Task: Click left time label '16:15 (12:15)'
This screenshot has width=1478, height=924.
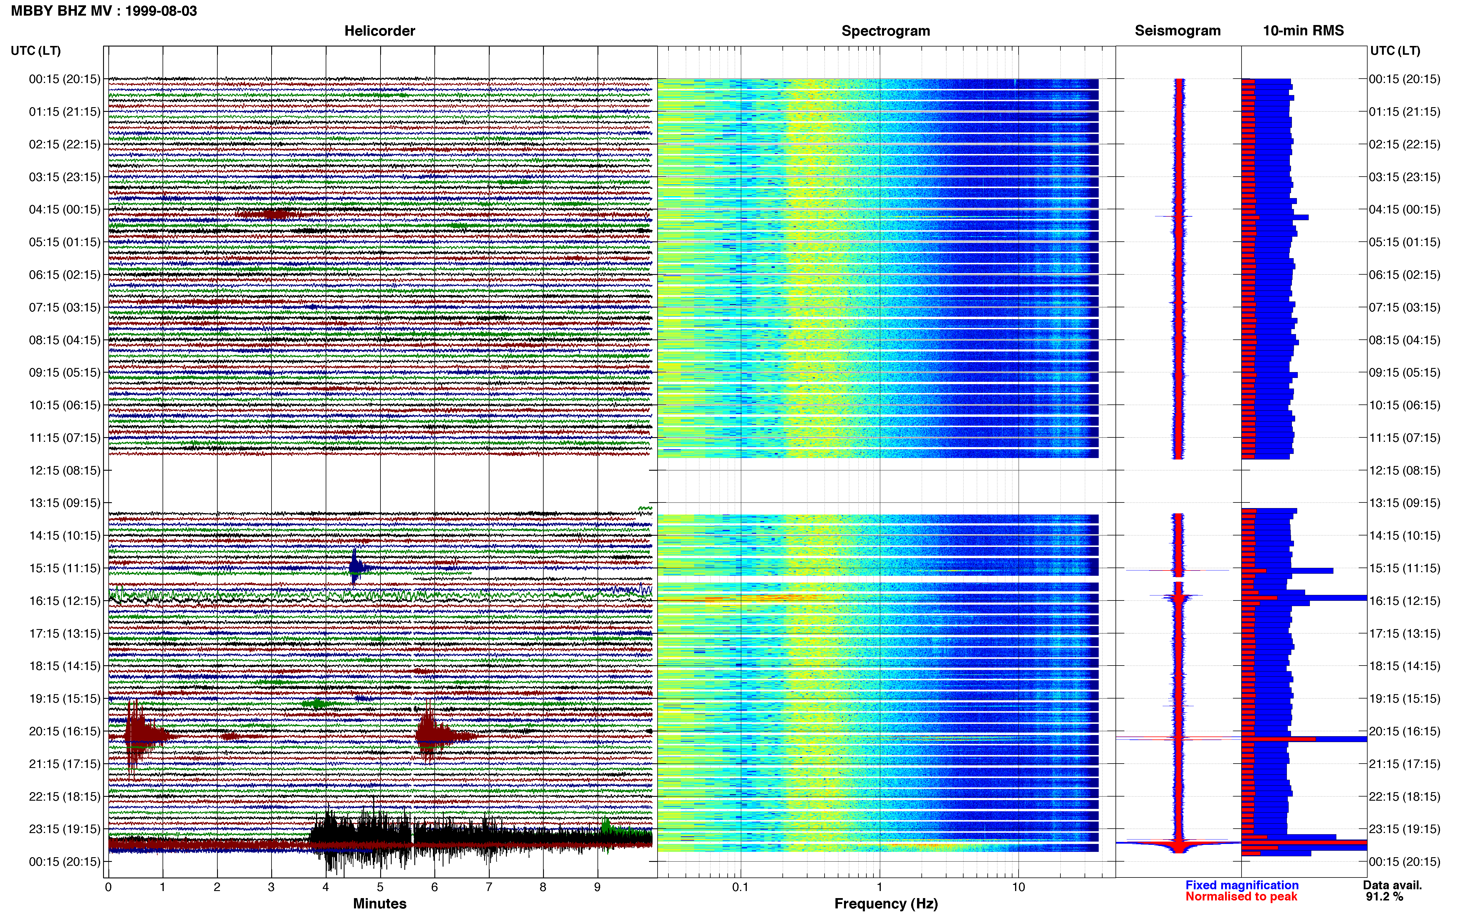Action: pos(65,601)
